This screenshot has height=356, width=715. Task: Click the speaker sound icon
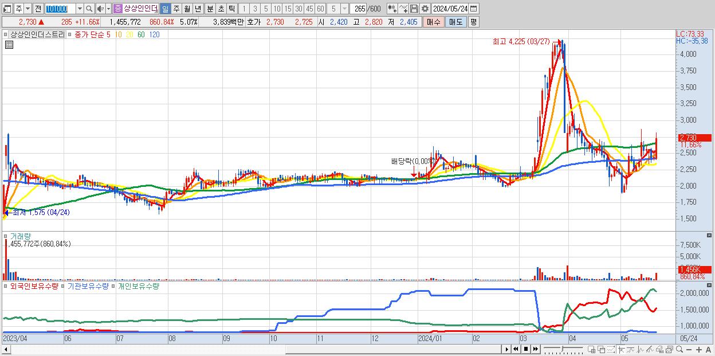100,9
